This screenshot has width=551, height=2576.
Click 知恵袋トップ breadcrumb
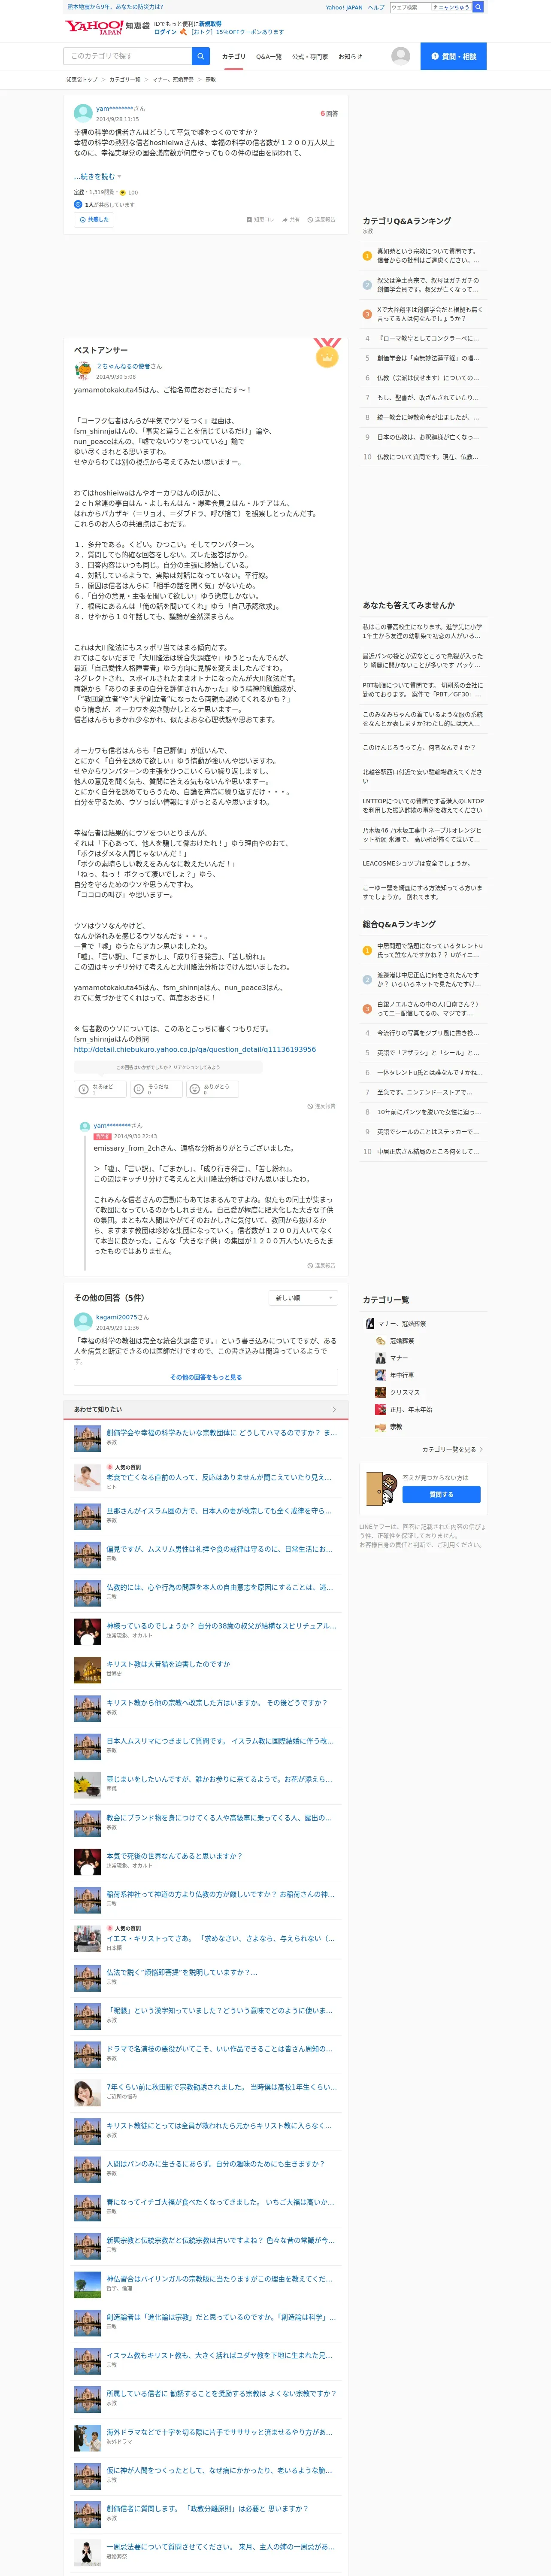[82, 80]
